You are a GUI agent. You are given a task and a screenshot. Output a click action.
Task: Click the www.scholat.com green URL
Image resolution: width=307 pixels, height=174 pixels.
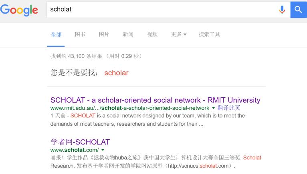coord(75,150)
